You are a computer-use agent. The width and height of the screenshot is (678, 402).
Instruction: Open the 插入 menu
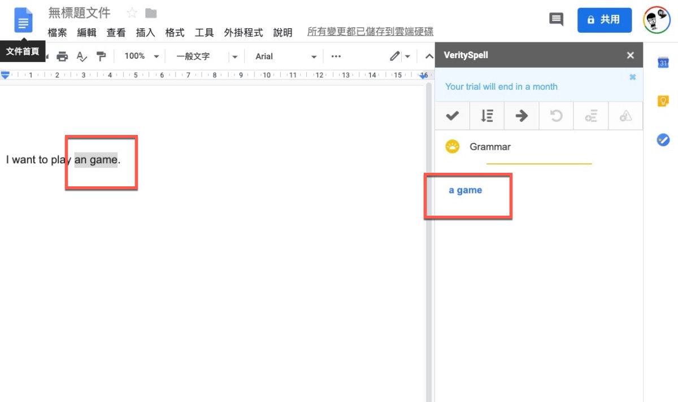tap(145, 32)
